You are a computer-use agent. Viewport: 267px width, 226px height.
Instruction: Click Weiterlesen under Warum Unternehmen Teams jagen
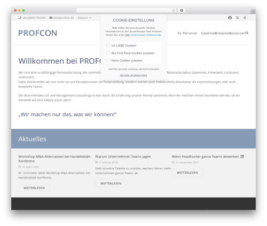click(x=111, y=183)
